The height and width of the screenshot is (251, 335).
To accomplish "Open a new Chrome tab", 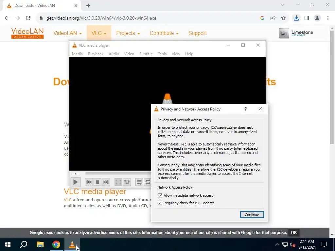I will pos(88,6).
